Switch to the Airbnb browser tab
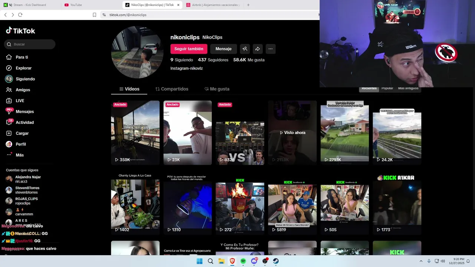This screenshot has width=475, height=267. tap(213, 5)
